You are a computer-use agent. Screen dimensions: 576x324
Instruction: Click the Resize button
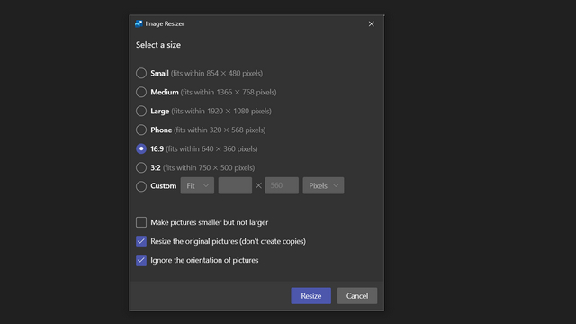311,296
